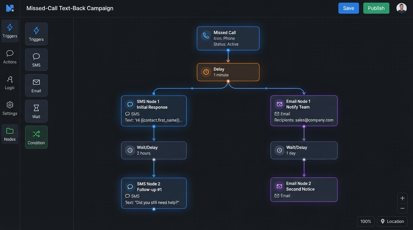Click the output port below the Missed Call node
The image size is (413, 230).
(x=228, y=50)
